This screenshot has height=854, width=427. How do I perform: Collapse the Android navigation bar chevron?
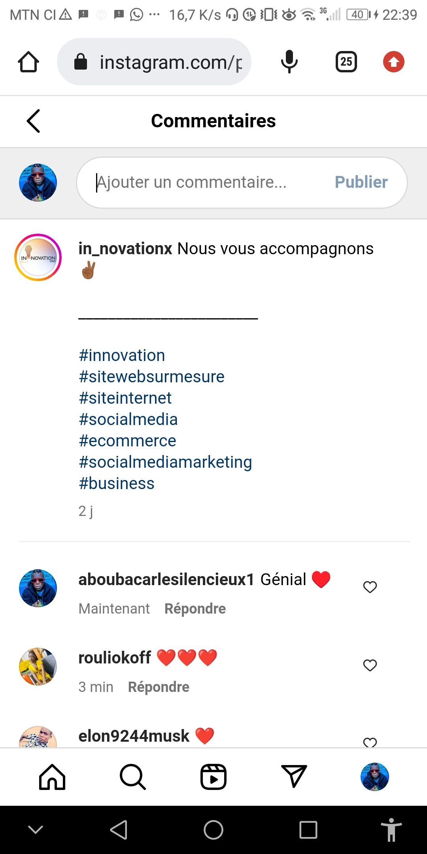pyautogui.click(x=36, y=829)
